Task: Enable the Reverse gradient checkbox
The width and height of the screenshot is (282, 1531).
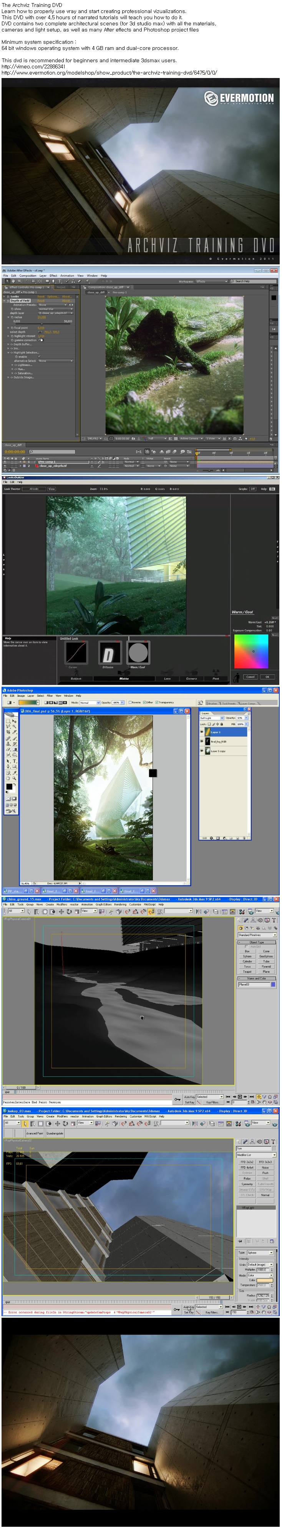Action: point(131,702)
